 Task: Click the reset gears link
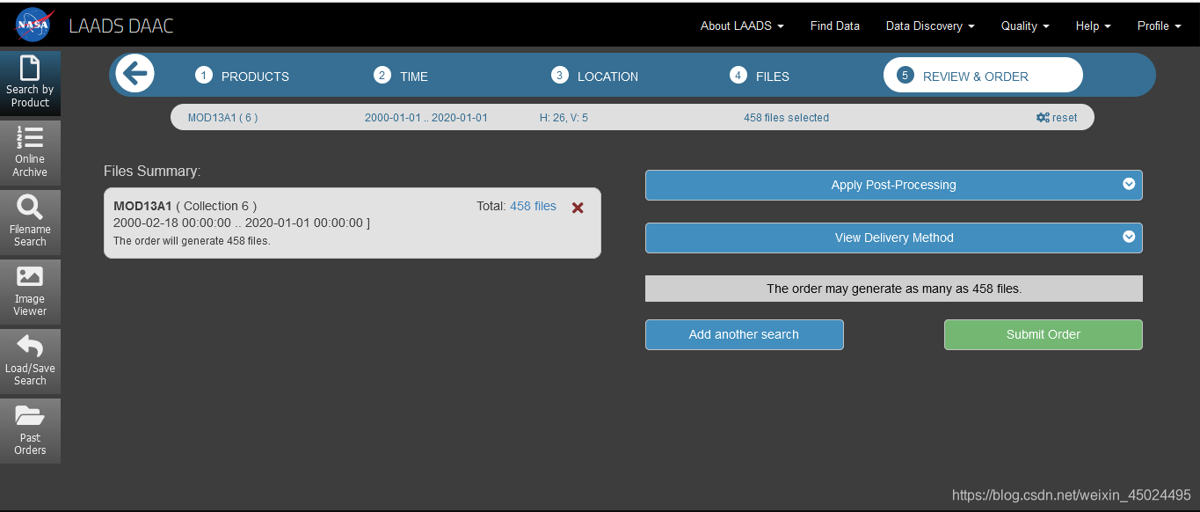coord(1057,117)
